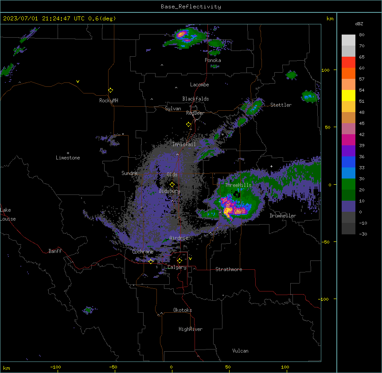Click the magenta 42 dBZ legend swatch
Viewport: 382px width, 373px height.
tap(348, 140)
